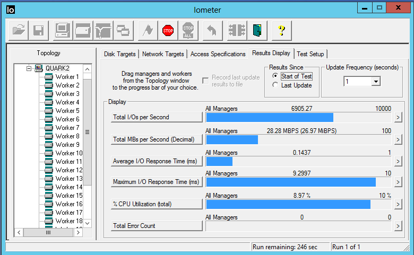Click the topology vertical scrollbar thumb

tap(88, 132)
